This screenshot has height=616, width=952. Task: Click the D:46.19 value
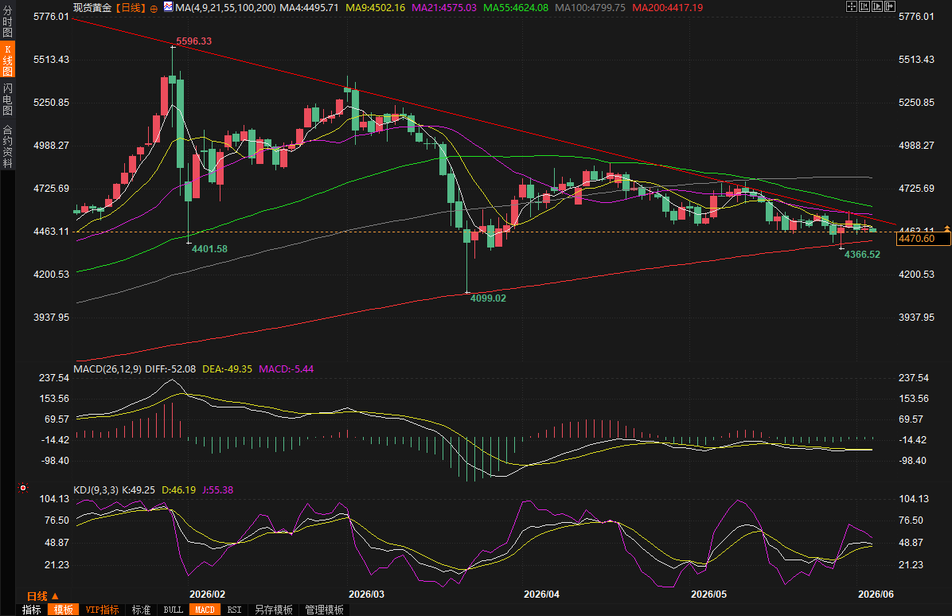[178, 489]
